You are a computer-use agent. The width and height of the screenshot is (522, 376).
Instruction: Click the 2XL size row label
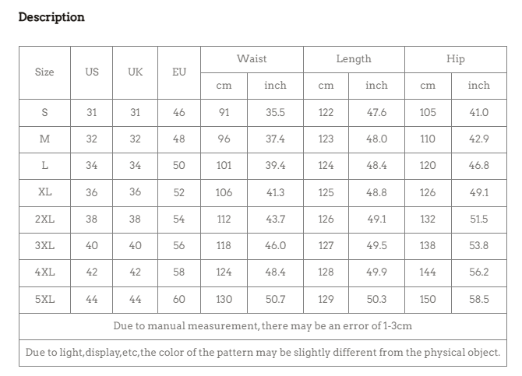tap(44, 220)
